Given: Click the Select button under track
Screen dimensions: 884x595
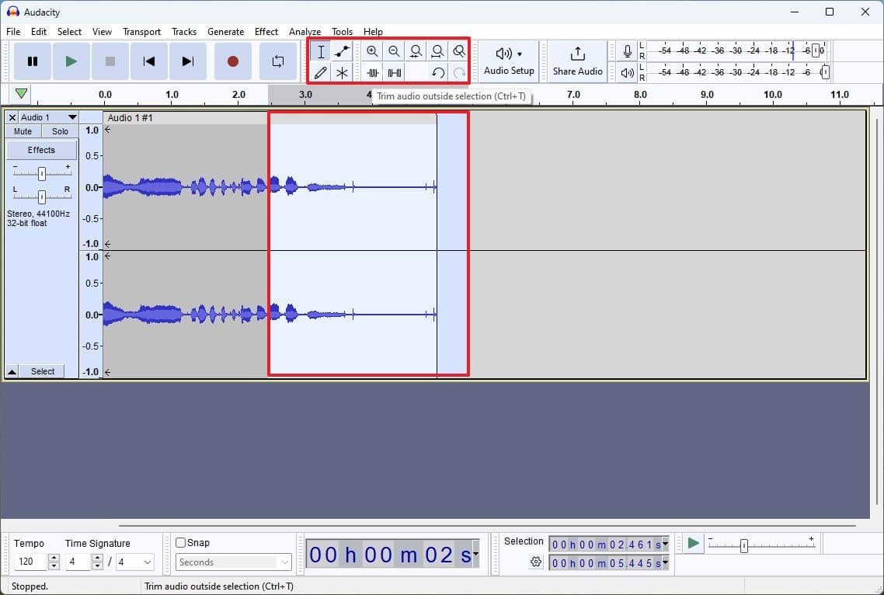Looking at the screenshot, I should (43, 371).
